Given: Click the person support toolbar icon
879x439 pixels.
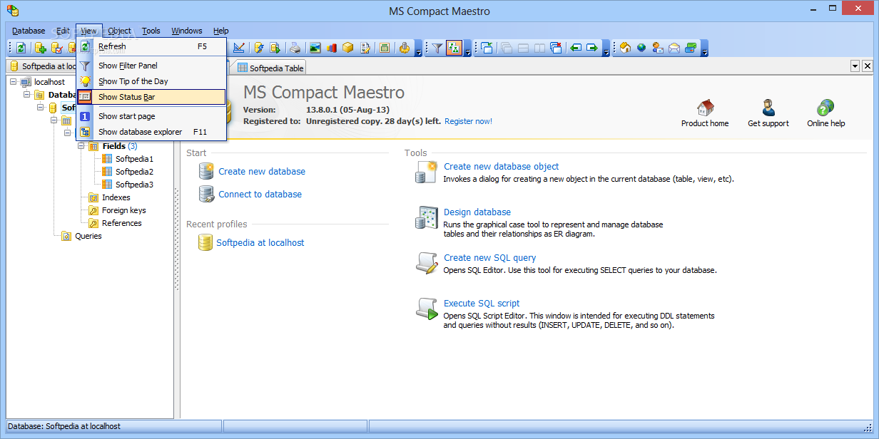Looking at the screenshot, I should (658, 48).
